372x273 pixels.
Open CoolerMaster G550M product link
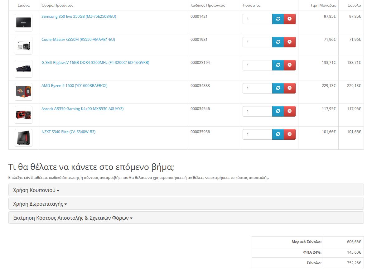(78, 39)
